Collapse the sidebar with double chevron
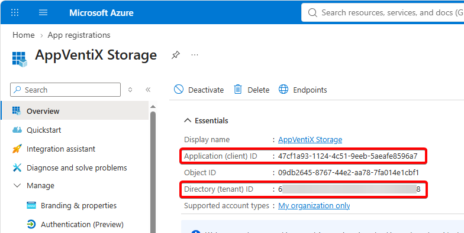464x233 pixels. [x=148, y=90]
